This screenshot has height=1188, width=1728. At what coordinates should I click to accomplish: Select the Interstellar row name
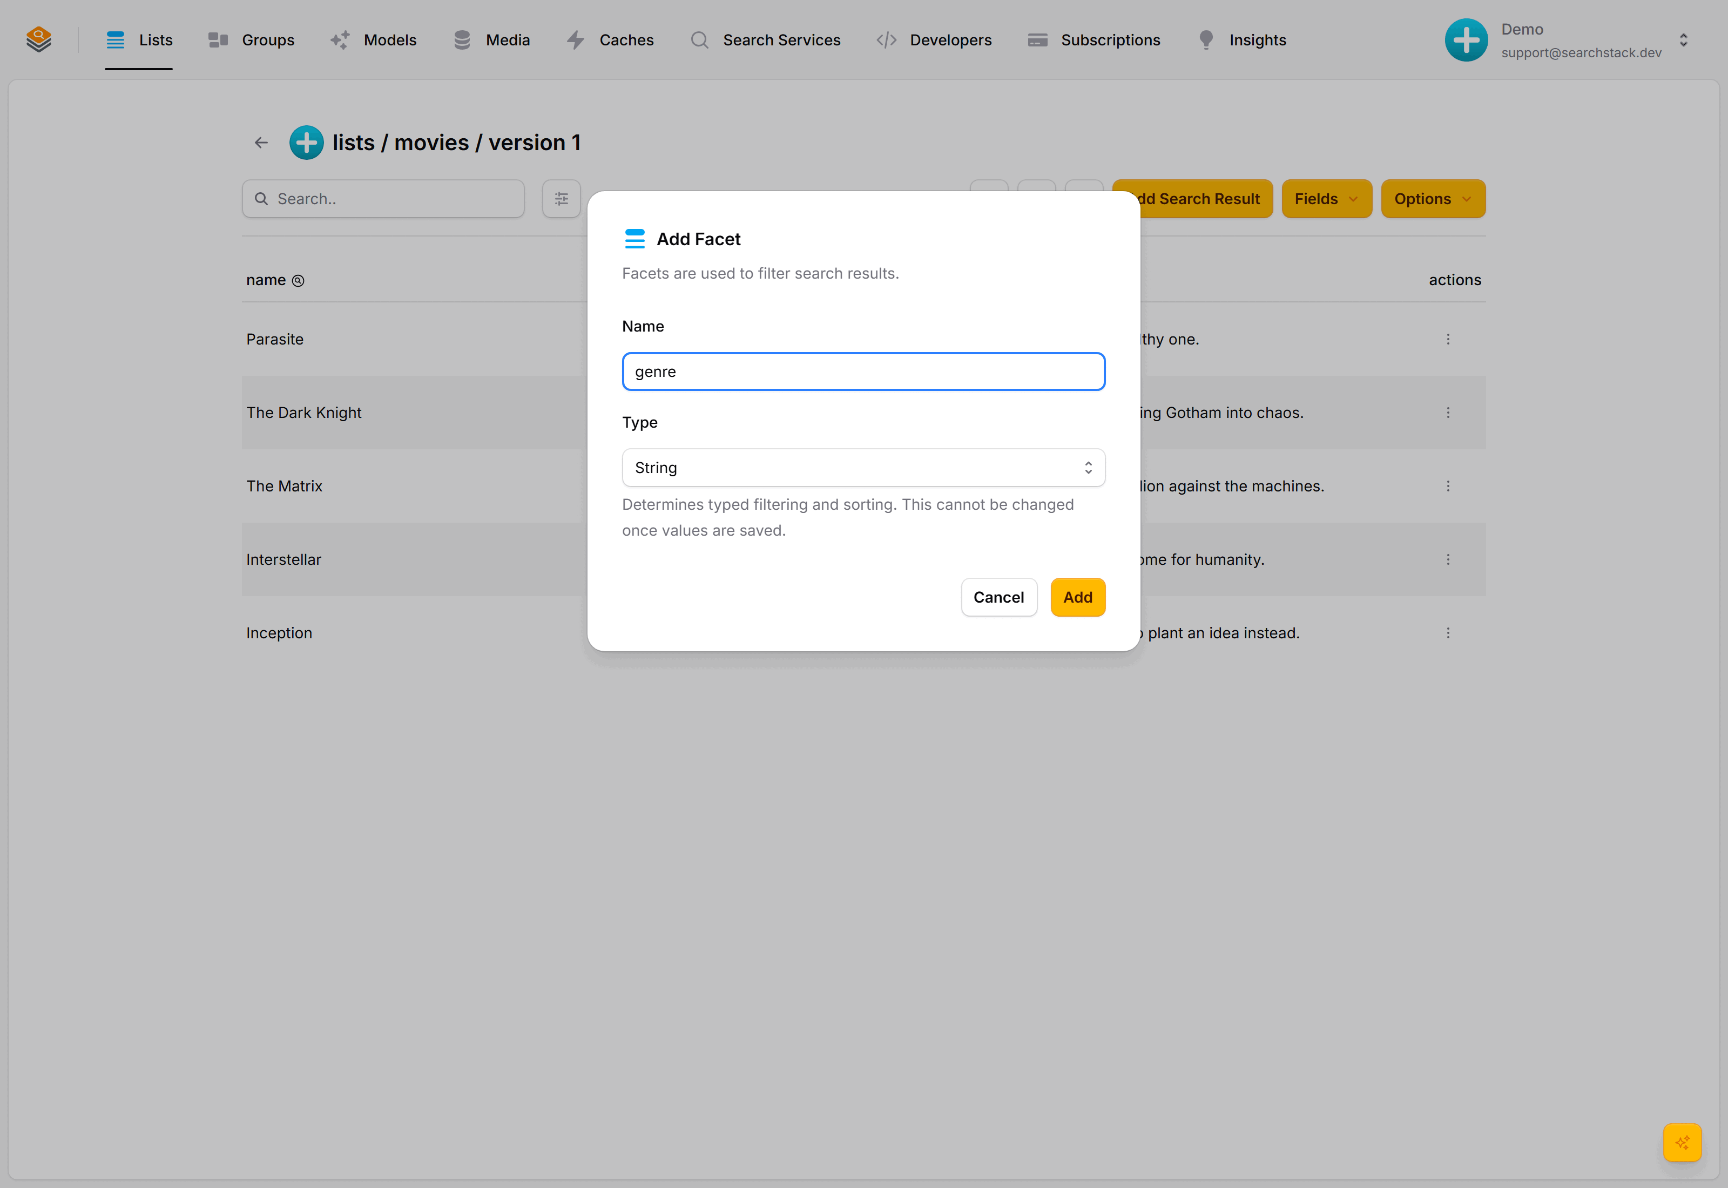(x=283, y=560)
